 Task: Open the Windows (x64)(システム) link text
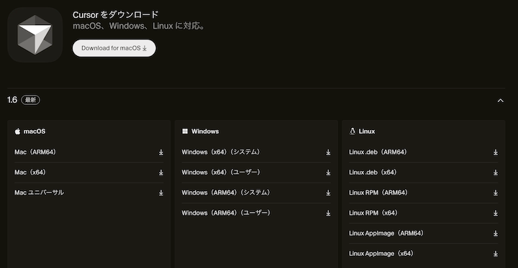pyautogui.click(x=221, y=152)
